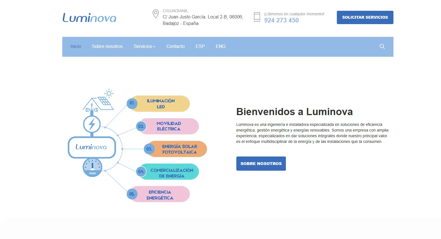Select the Energía Solar Fotovoltaica pill
Screen dimensions: 441x239
(179, 149)
